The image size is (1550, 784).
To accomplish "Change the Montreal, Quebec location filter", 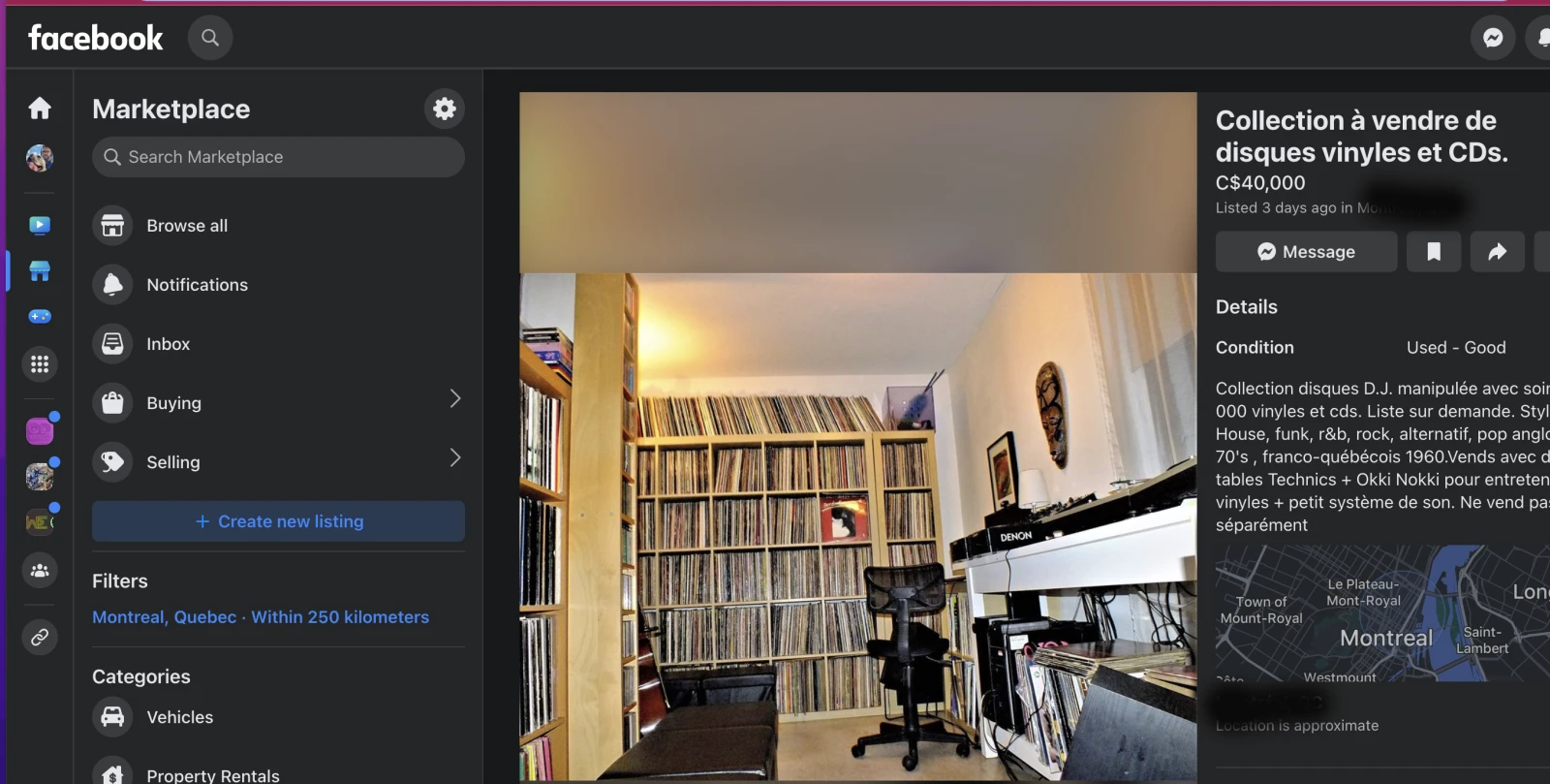I will (x=260, y=617).
